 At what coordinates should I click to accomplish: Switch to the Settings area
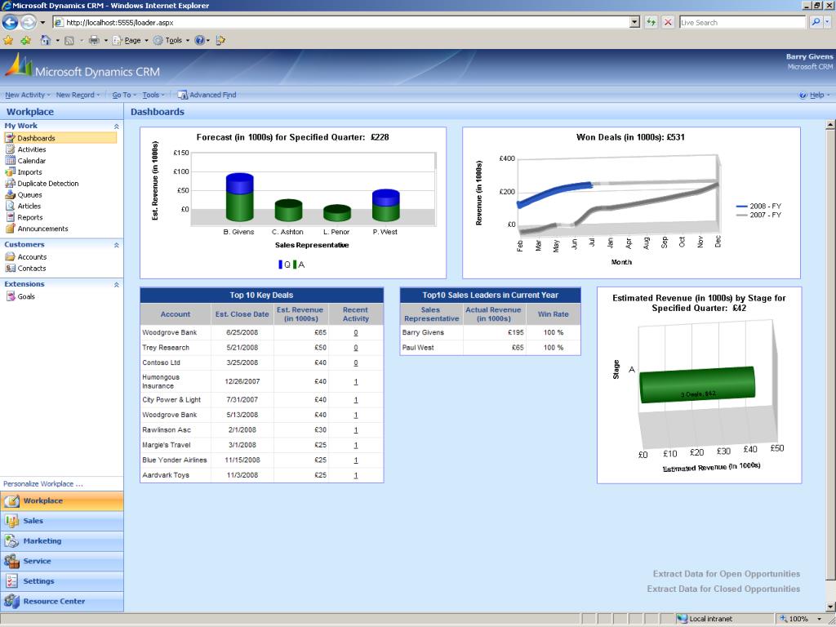pyautogui.click(x=62, y=581)
